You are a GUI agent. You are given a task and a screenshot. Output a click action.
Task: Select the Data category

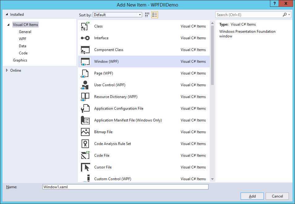point(23,46)
